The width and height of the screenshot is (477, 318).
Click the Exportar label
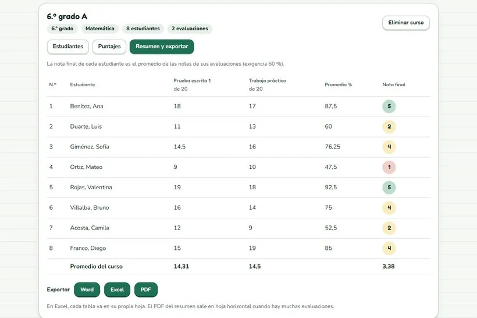click(x=58, y=289)
